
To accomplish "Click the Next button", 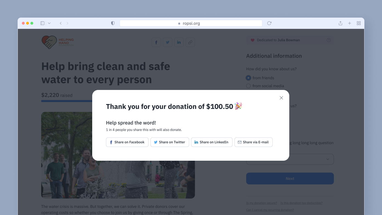I will click(x=290, y=179).
